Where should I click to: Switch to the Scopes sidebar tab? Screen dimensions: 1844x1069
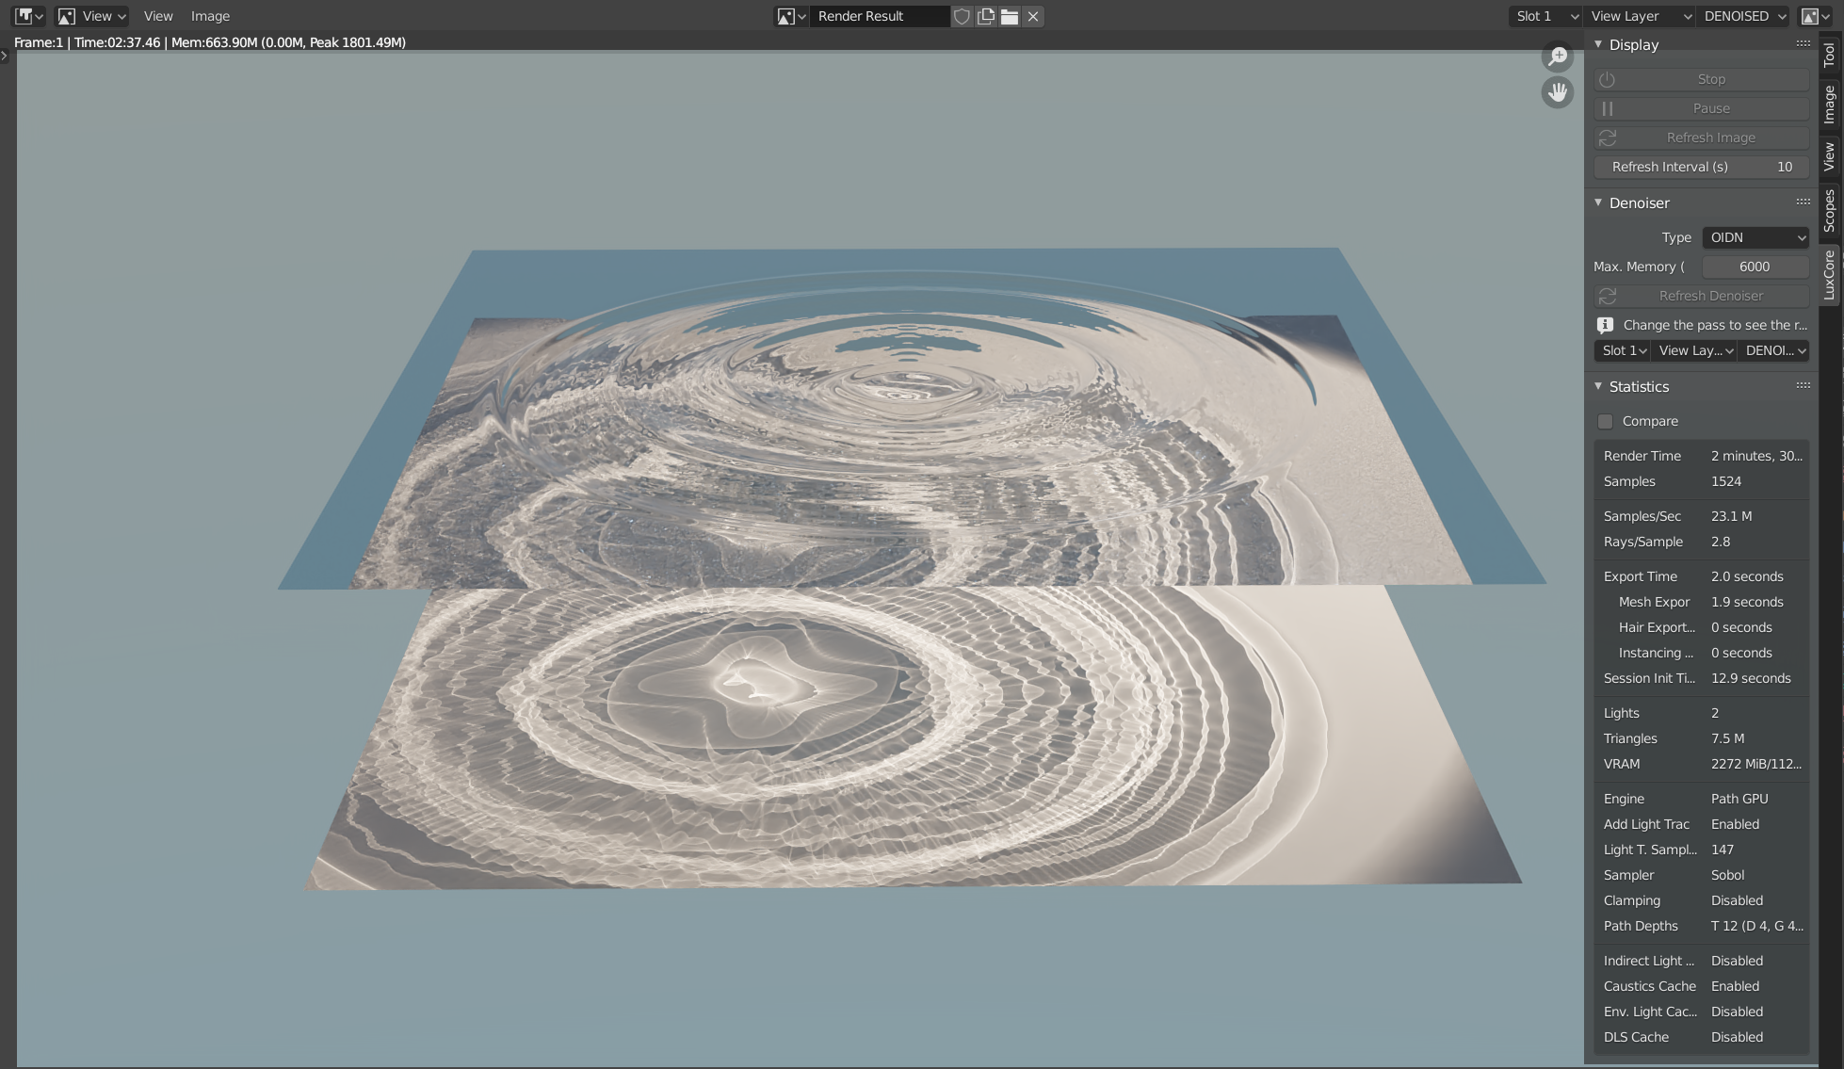(x=1829, y=210)
